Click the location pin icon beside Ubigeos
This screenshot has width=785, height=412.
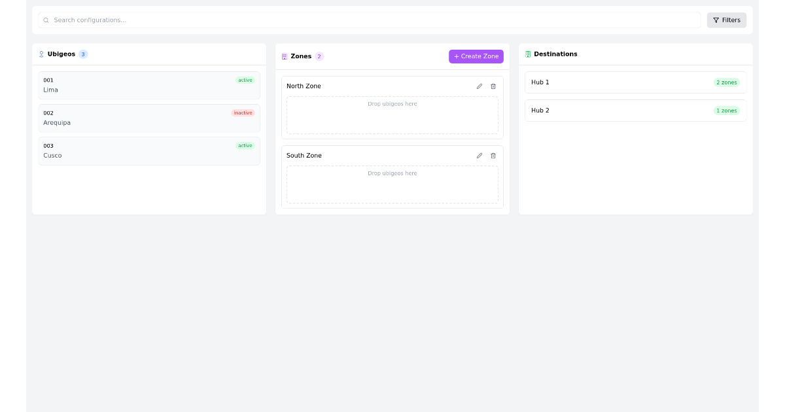[41, 54]
